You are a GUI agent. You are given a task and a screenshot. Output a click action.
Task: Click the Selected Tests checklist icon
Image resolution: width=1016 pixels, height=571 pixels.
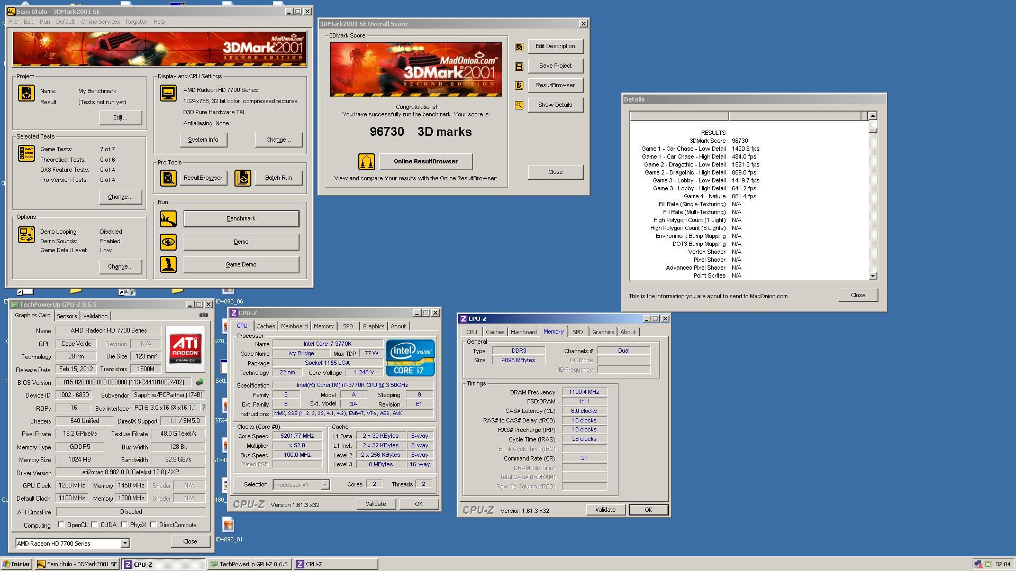click(x=26, y=153)
